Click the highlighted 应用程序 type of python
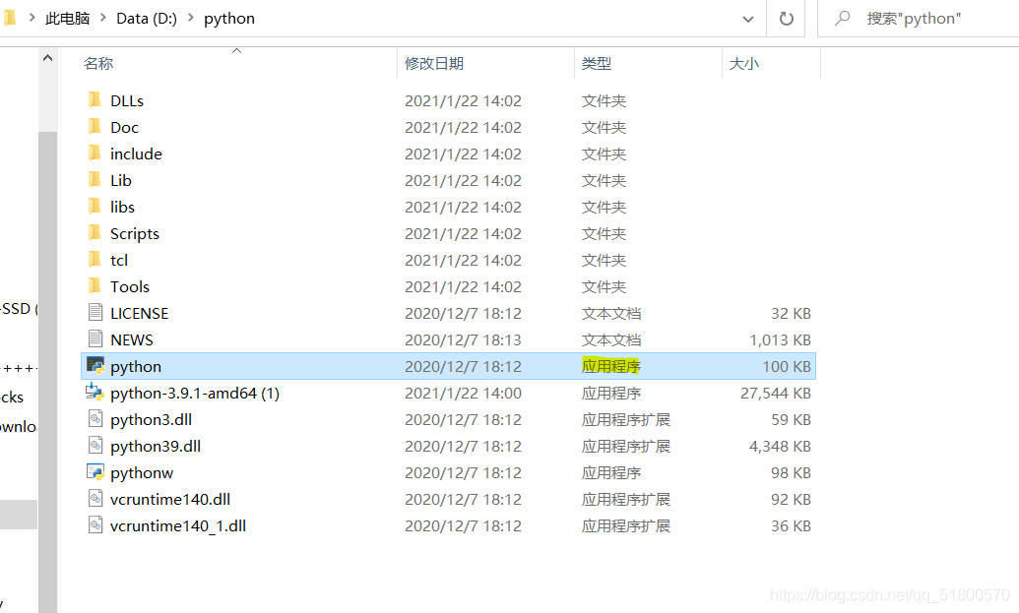Screen dimensions: 1019x613 click(x=610, y=366)
